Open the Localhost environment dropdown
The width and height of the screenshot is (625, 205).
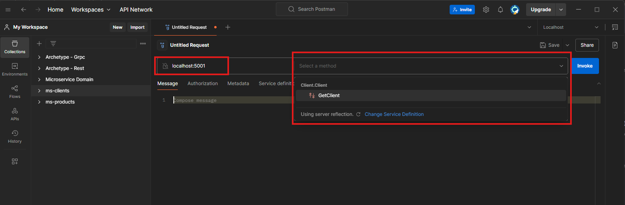(571, 27)
